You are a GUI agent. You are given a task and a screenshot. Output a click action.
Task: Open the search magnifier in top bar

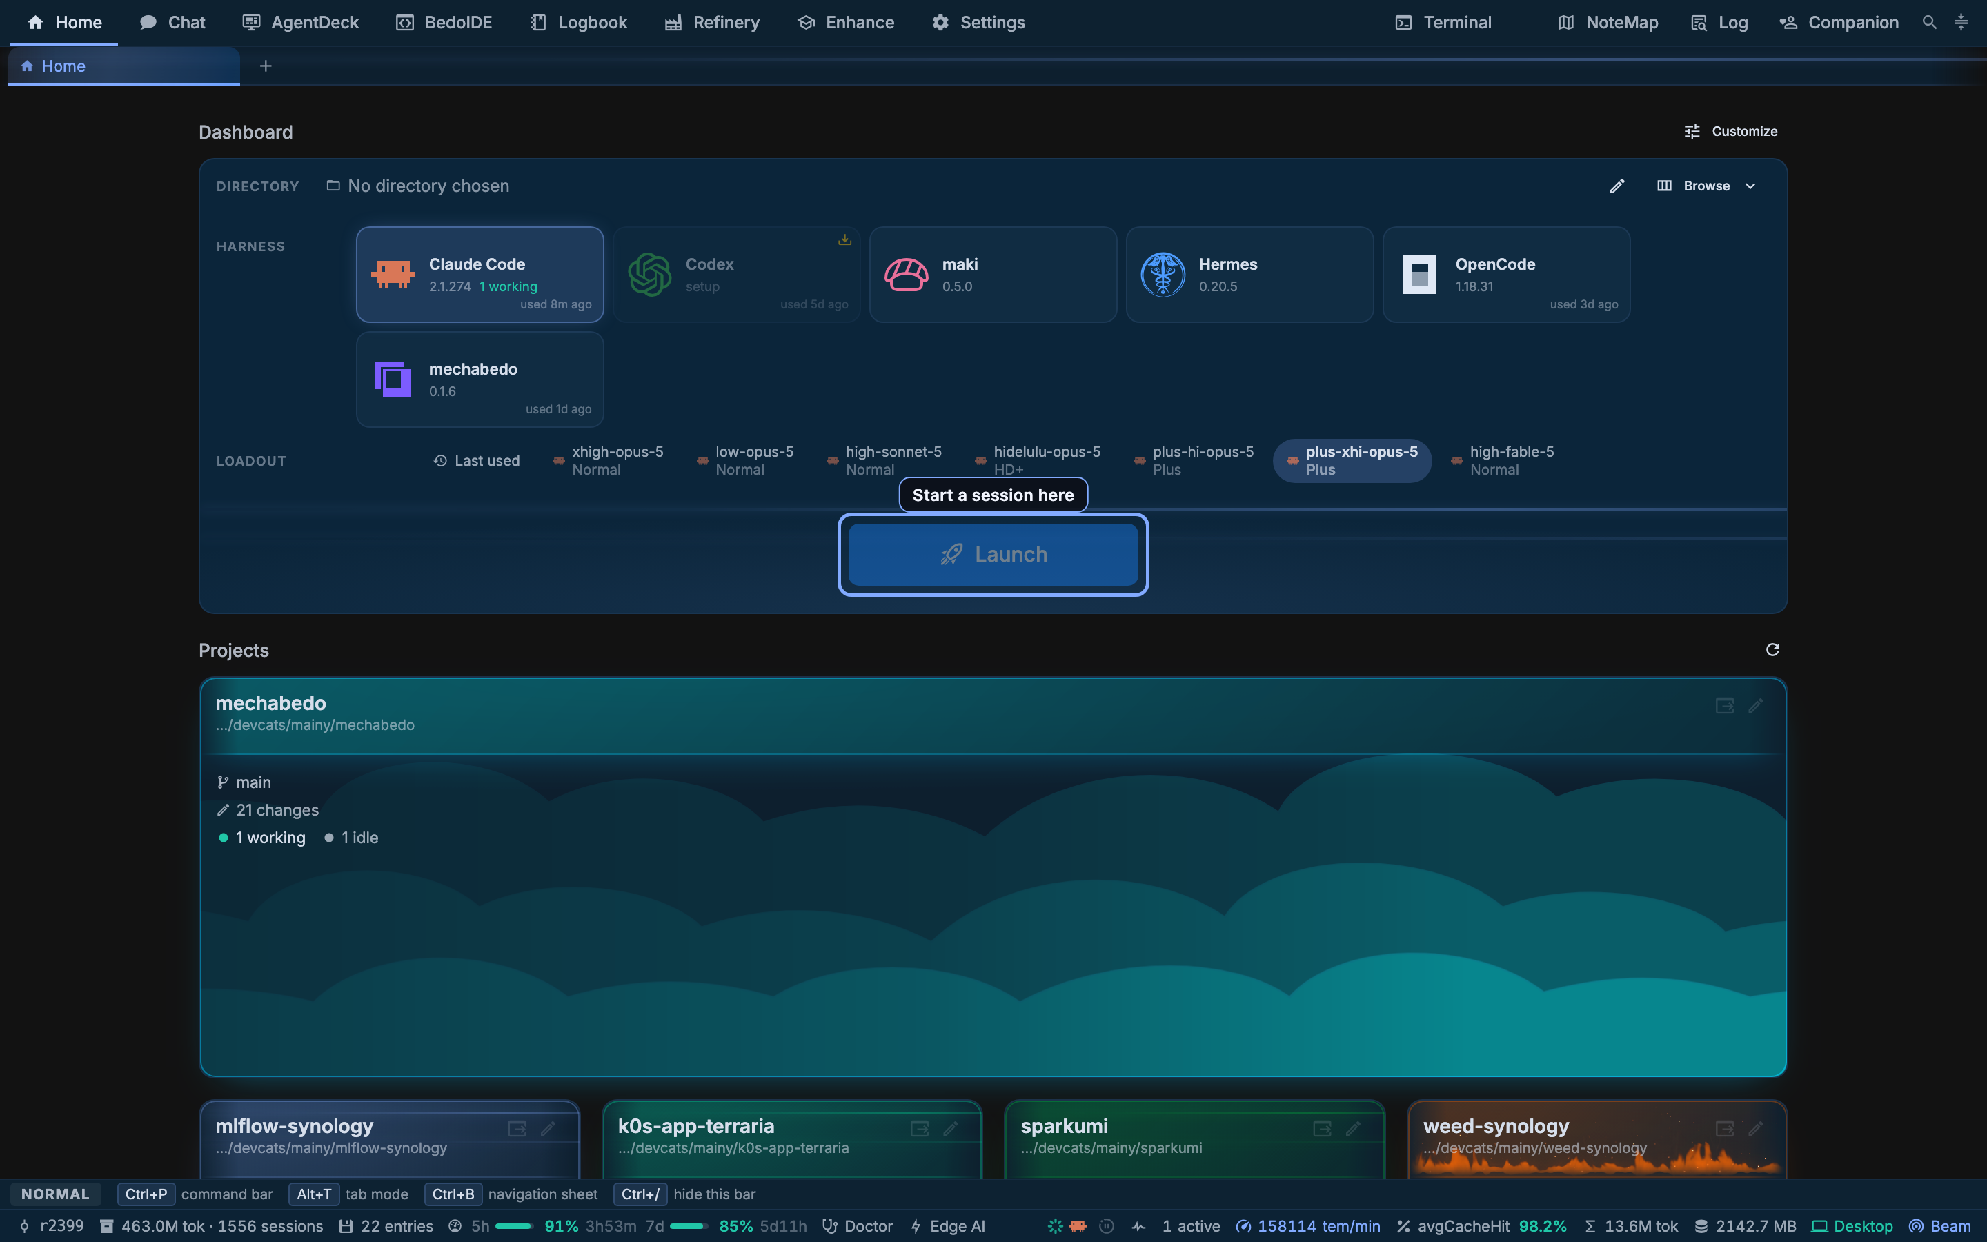point(1930,22)
